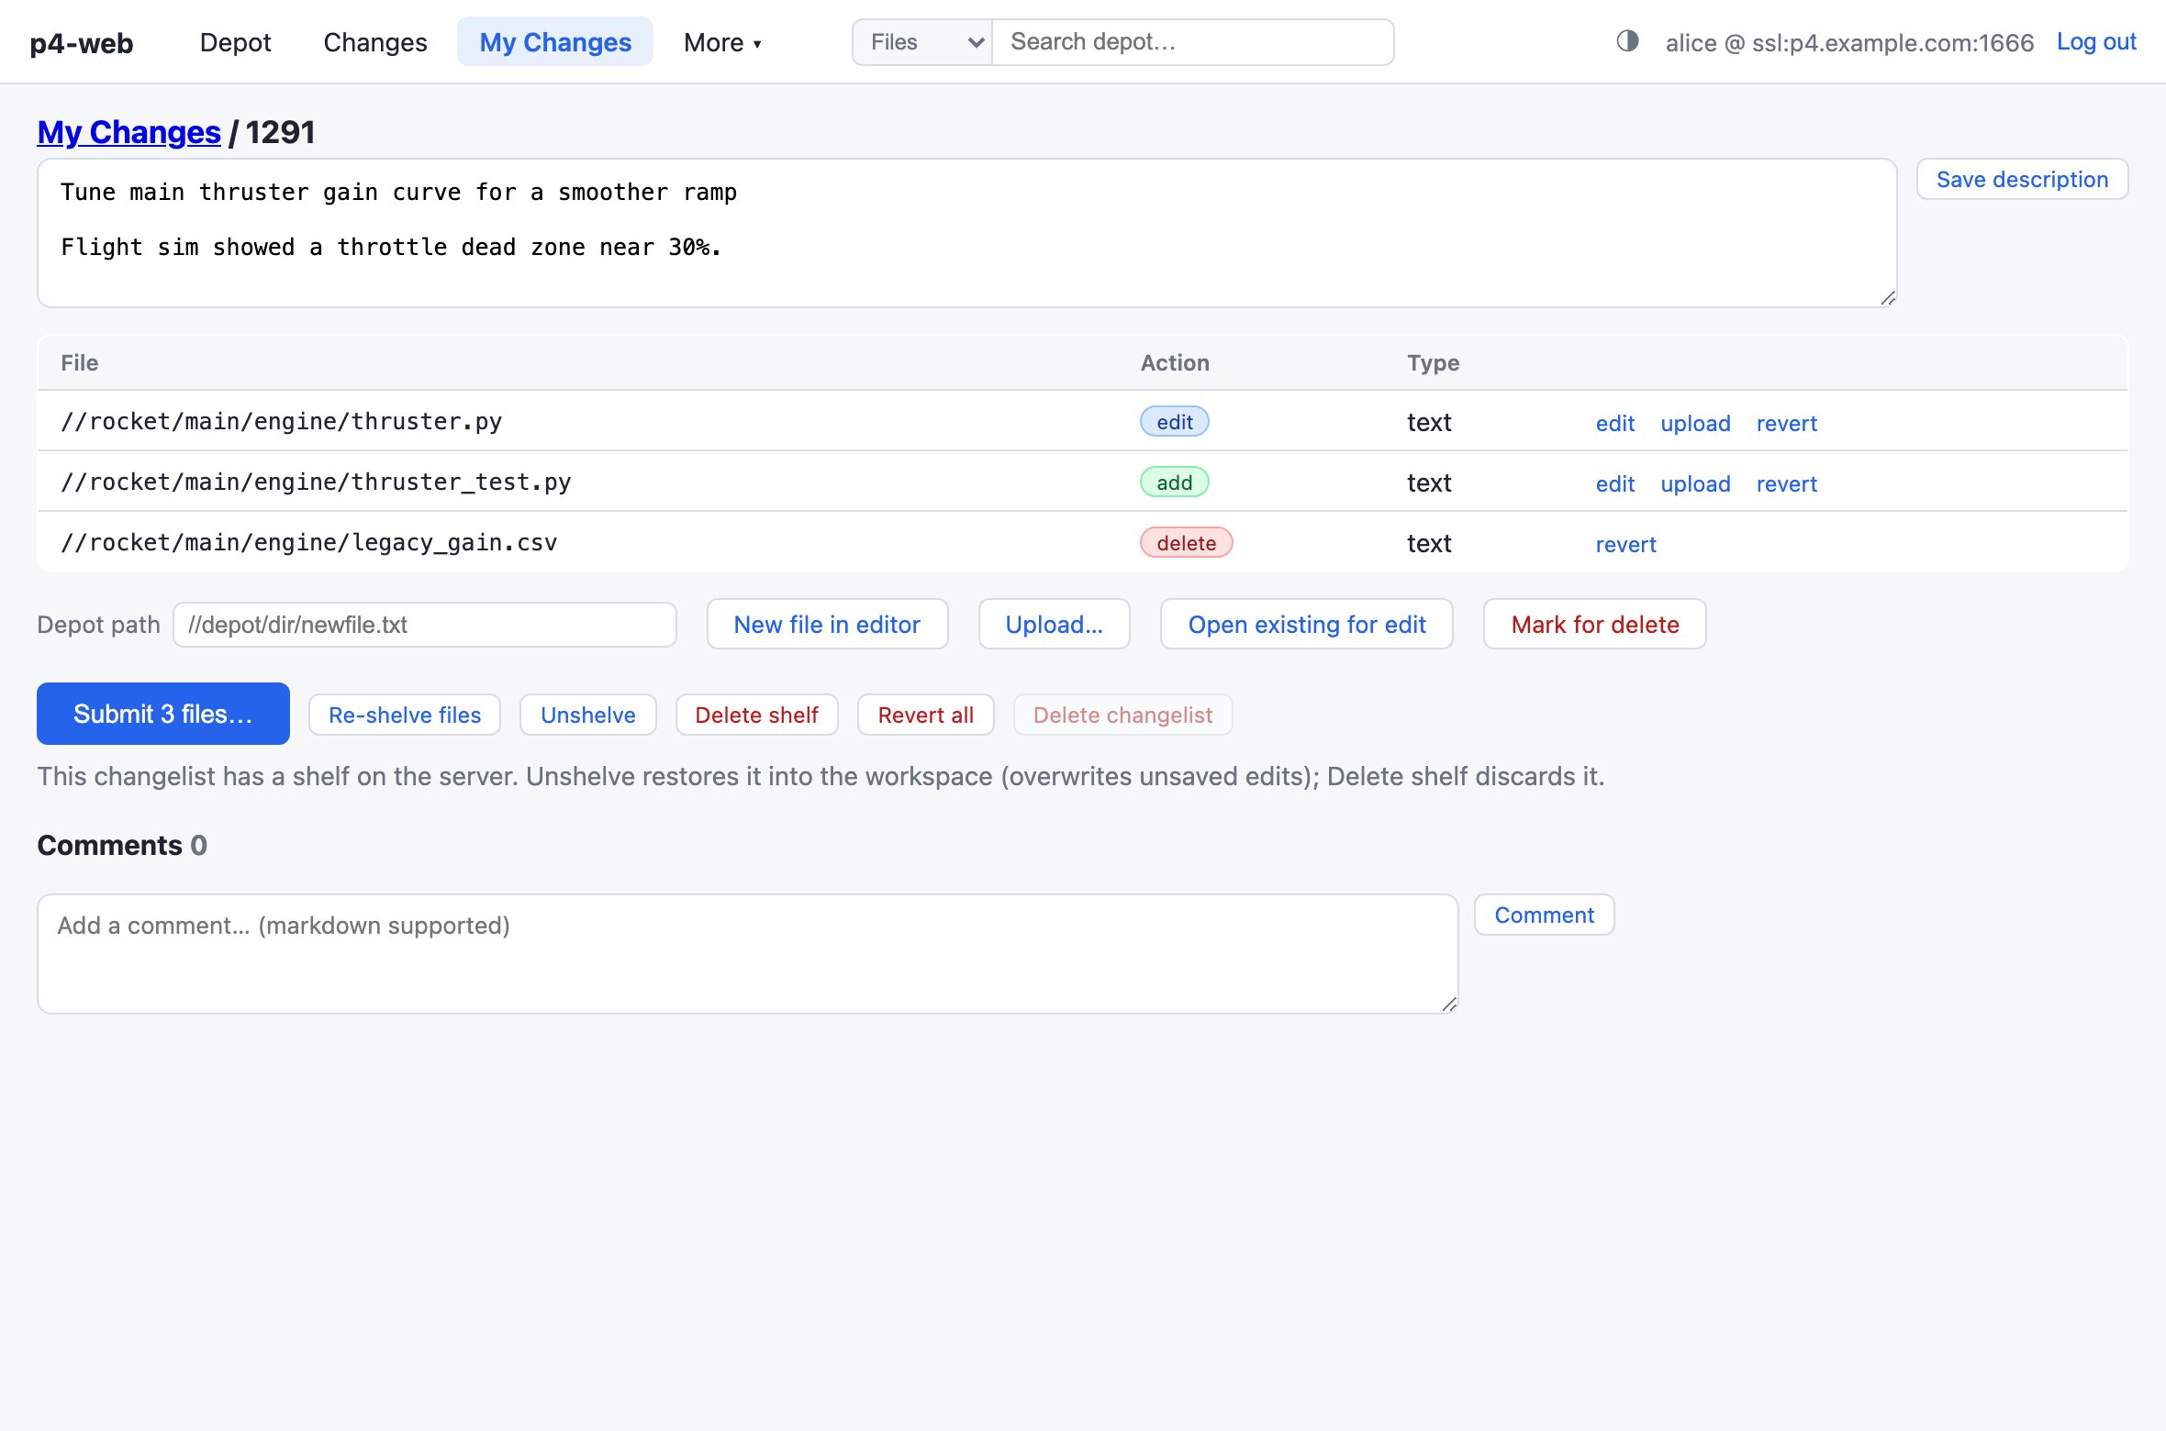Click Delete shelf
The height and width of the screenshot is (1431, 2166).
tap(756, 715)
